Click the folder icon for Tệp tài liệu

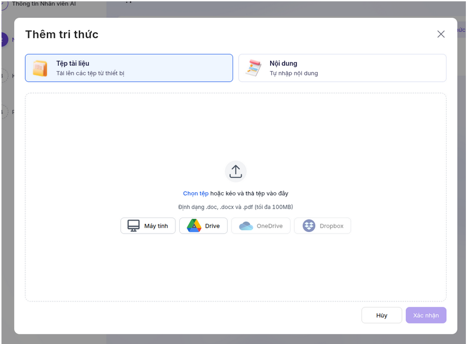(x=40, y=68)
